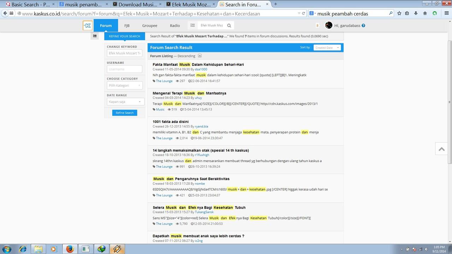Open user profile TukangSarok
The width and height of the screenshot is (452, 254).
tap(204, 212)
